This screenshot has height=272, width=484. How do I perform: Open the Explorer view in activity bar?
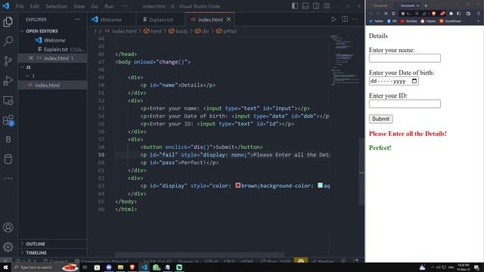[8, 22]
